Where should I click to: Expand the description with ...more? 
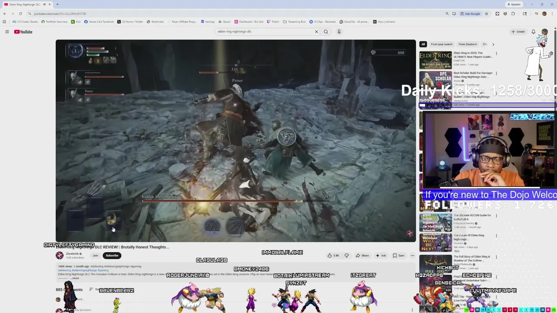point(74,278)
